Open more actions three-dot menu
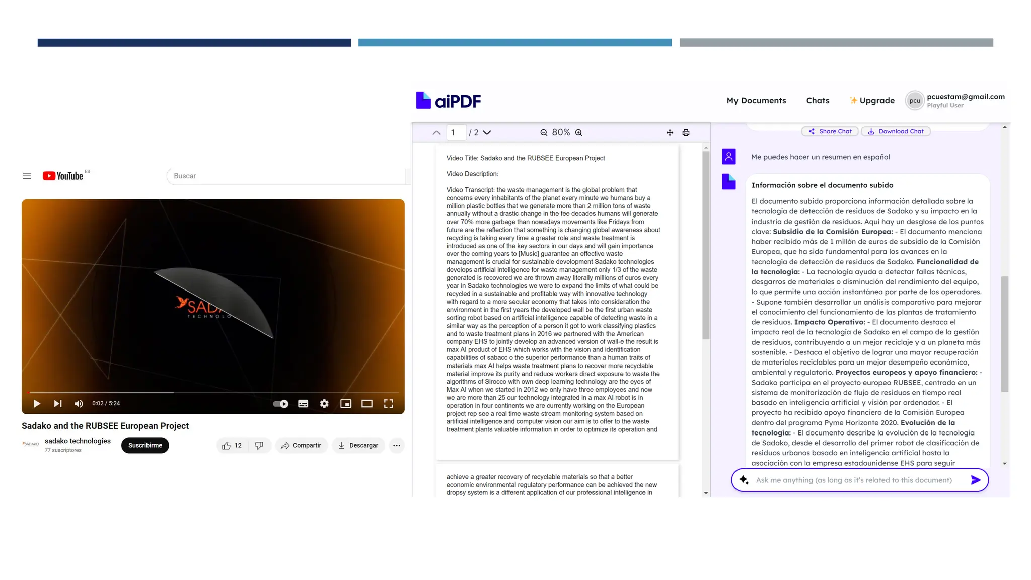Screen dimensions: 1031x580 pyautogui.click(x=397, y=445)
